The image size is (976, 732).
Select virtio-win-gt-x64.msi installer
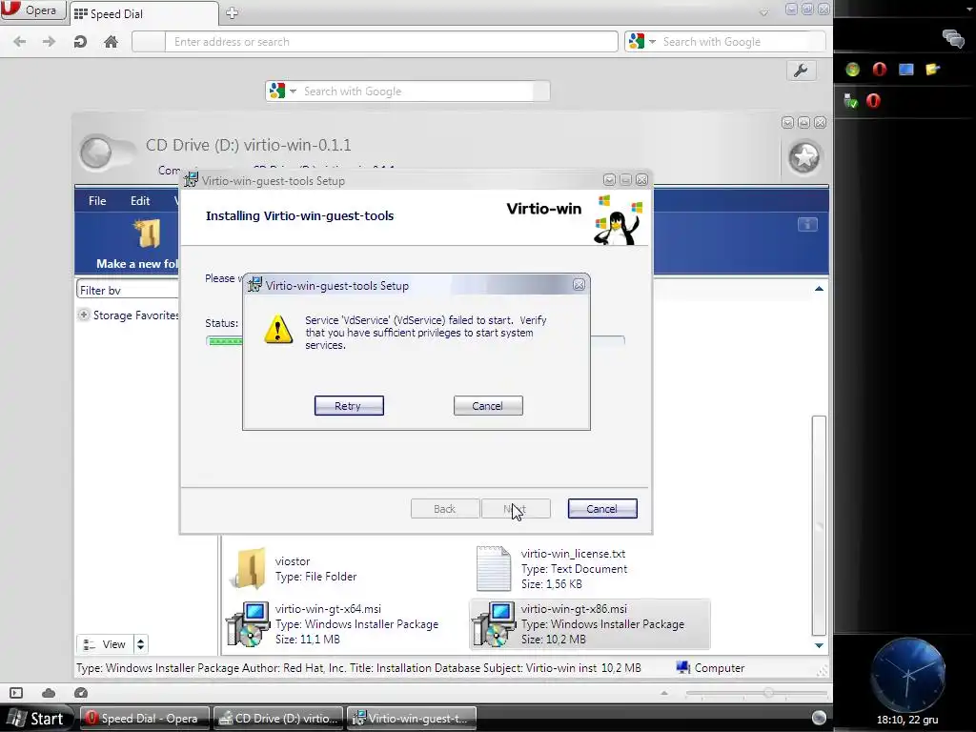(333, 623)
